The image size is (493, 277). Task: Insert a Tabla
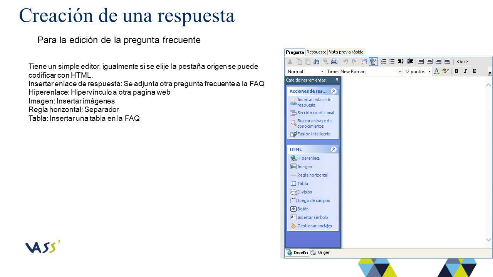click(299, 184)
